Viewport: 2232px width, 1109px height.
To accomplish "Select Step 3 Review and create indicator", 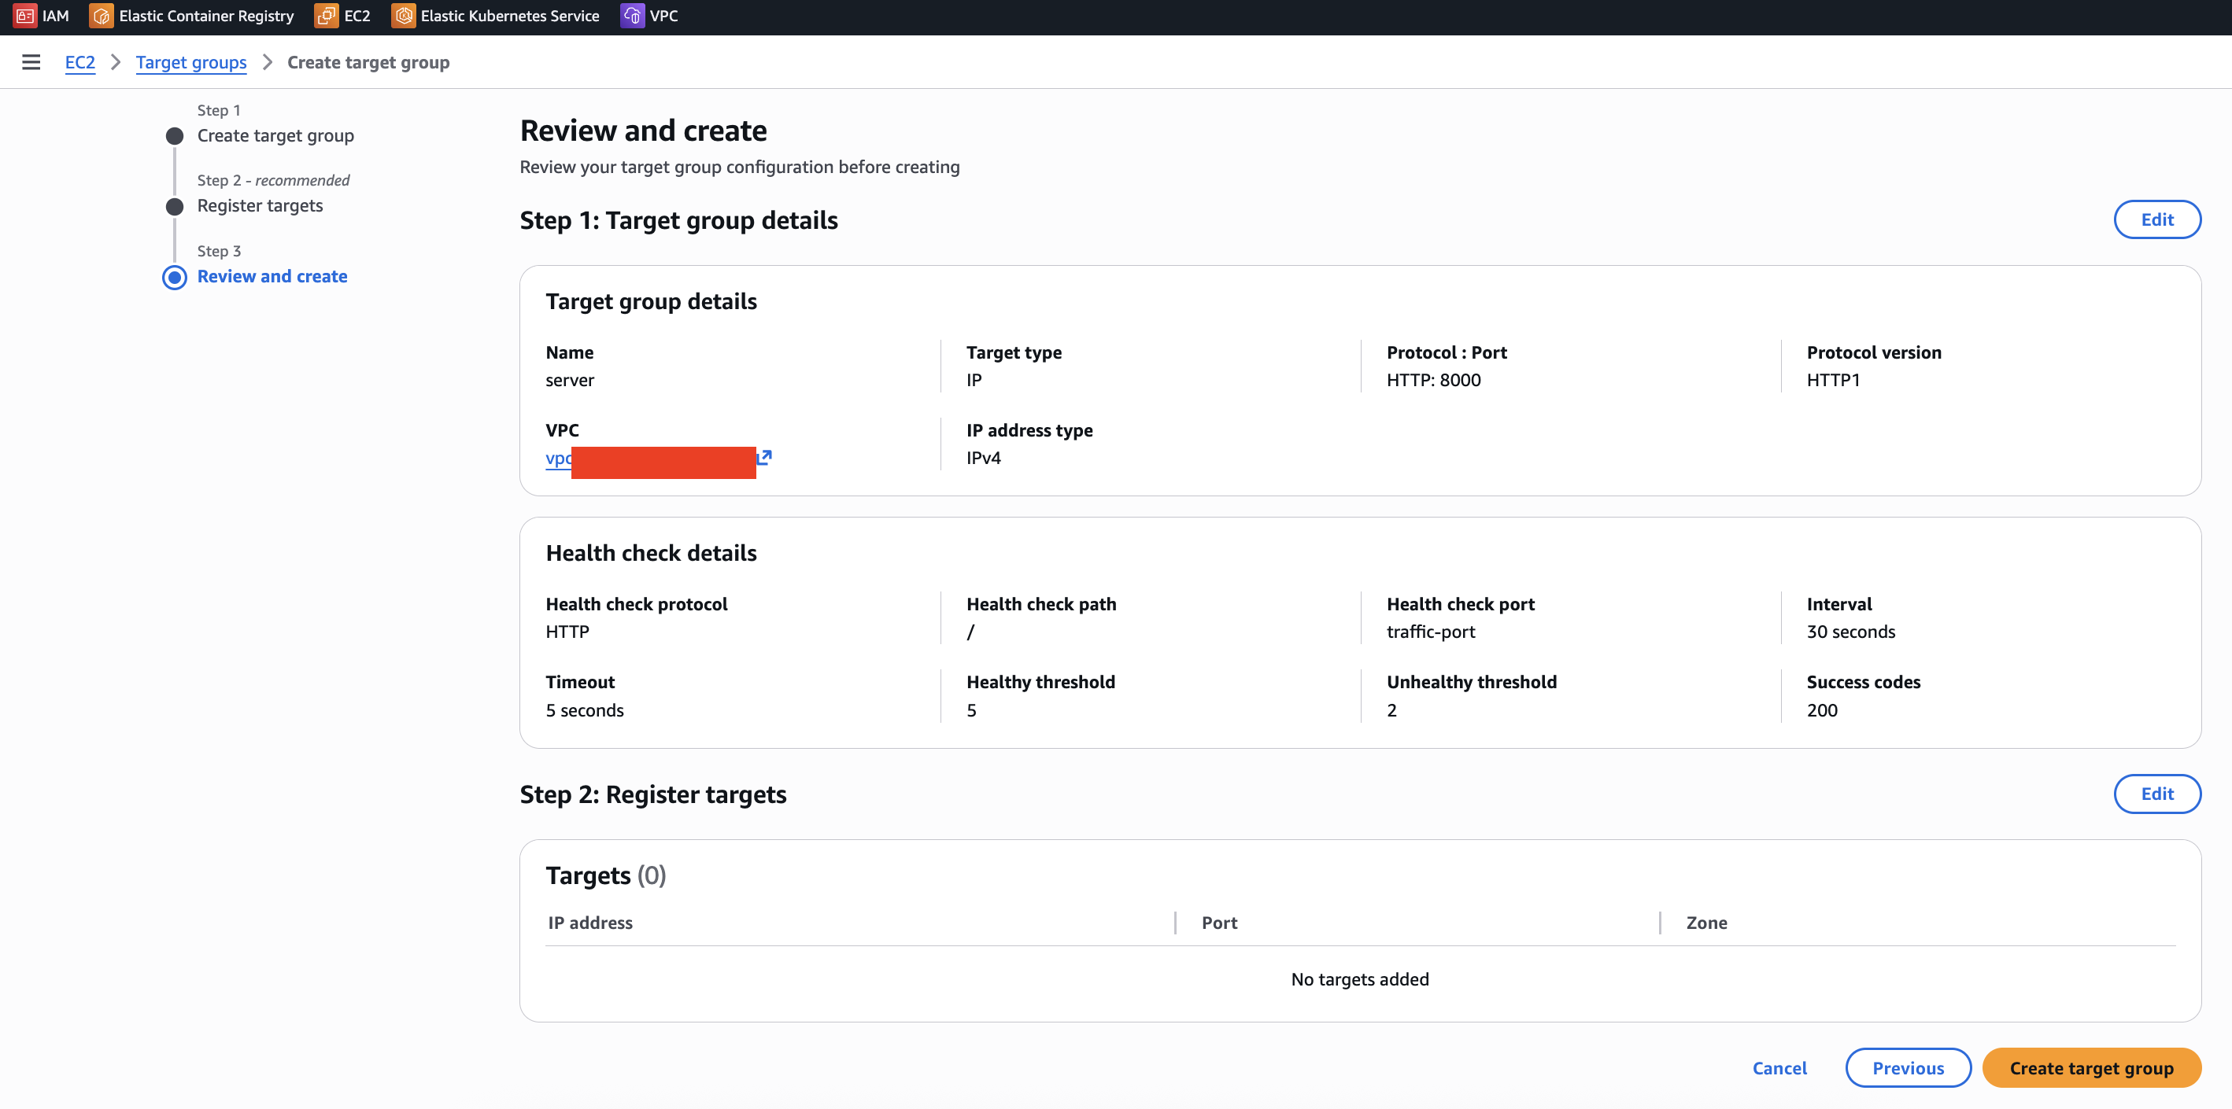I will click(175, 277).
